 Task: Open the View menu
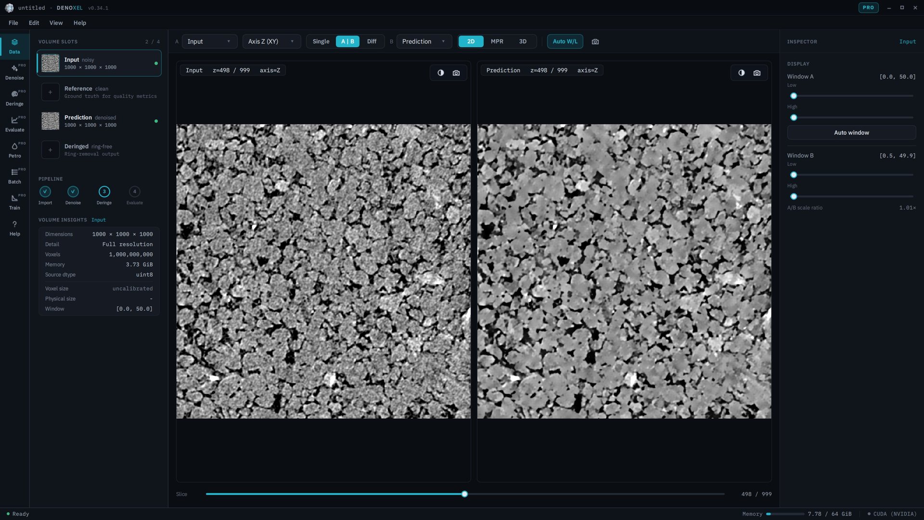56,23
